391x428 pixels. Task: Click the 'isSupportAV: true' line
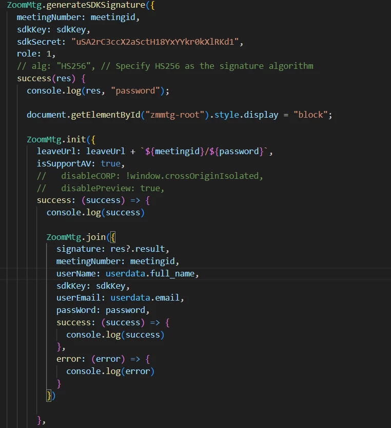[x=81, y=163]
